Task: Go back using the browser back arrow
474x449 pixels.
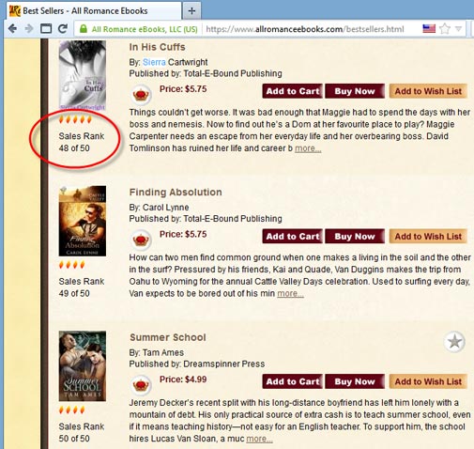Action: (12, 29)
